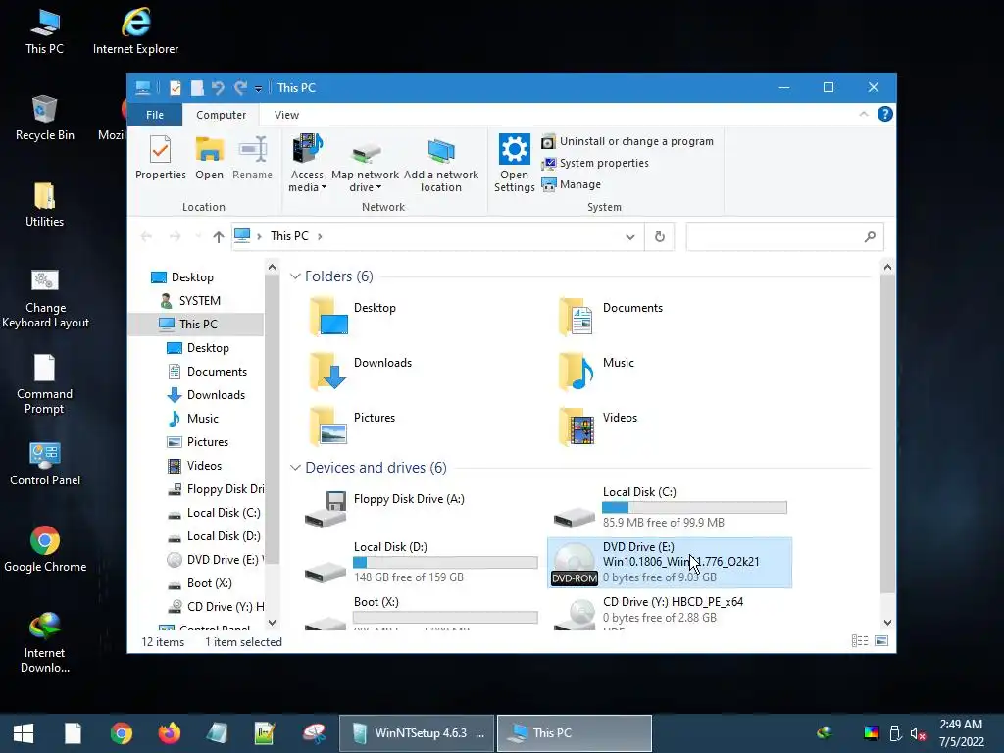Select the Desktop folder in Folders
The width and height of the screenshot is (1004, 753).
352,316
